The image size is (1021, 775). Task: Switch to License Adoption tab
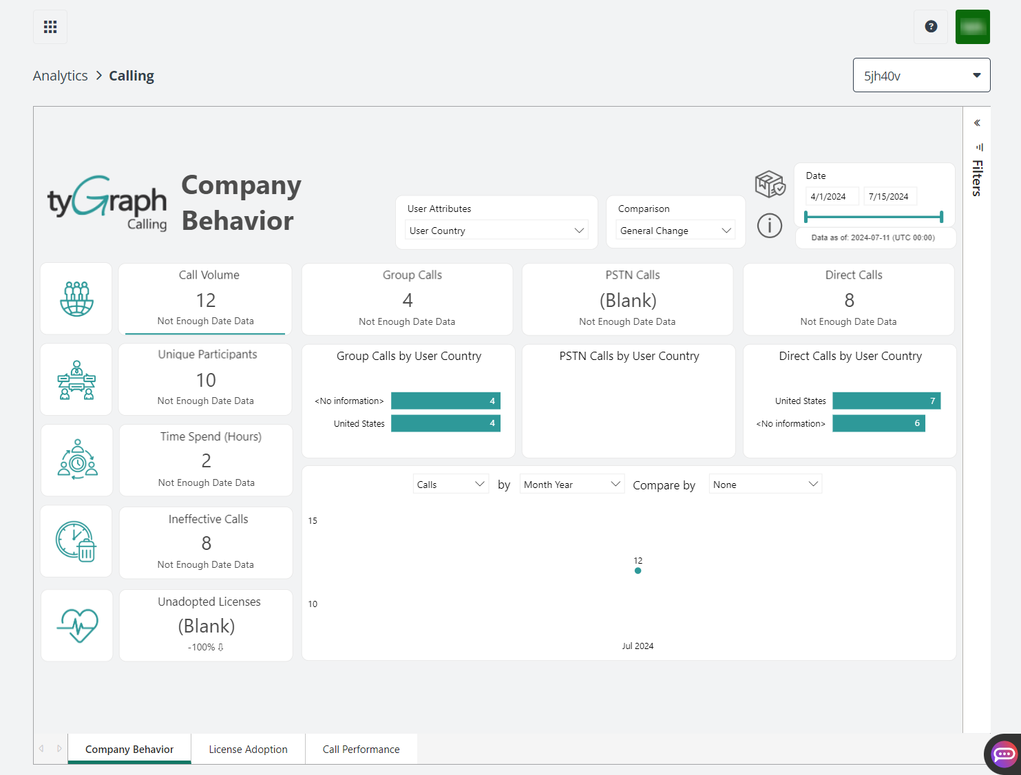(x=248, y=750)
